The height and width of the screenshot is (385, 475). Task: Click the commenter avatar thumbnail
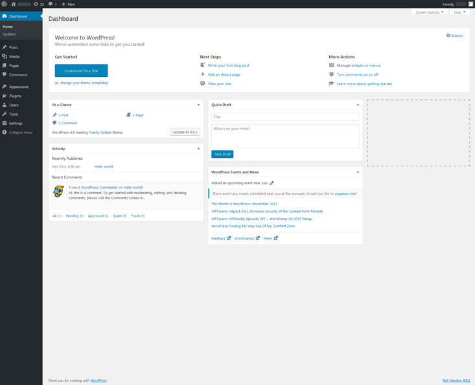pyautogui.click(x=58, y=191)
